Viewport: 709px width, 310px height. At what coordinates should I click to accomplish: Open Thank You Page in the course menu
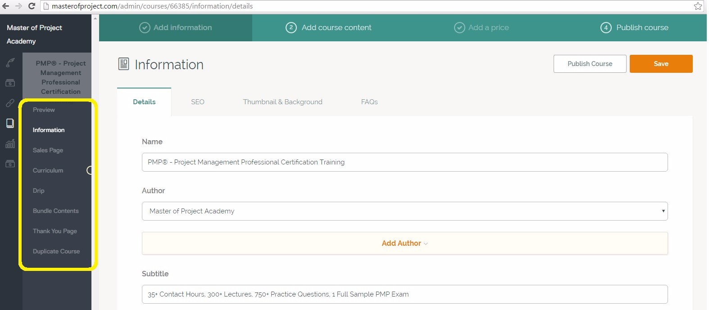pos(55,231)
